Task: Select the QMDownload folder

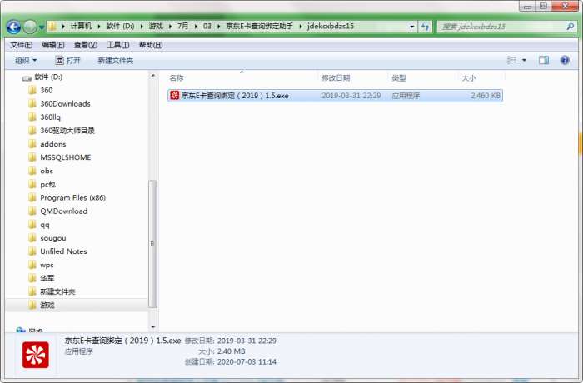Action: (63, 211)
